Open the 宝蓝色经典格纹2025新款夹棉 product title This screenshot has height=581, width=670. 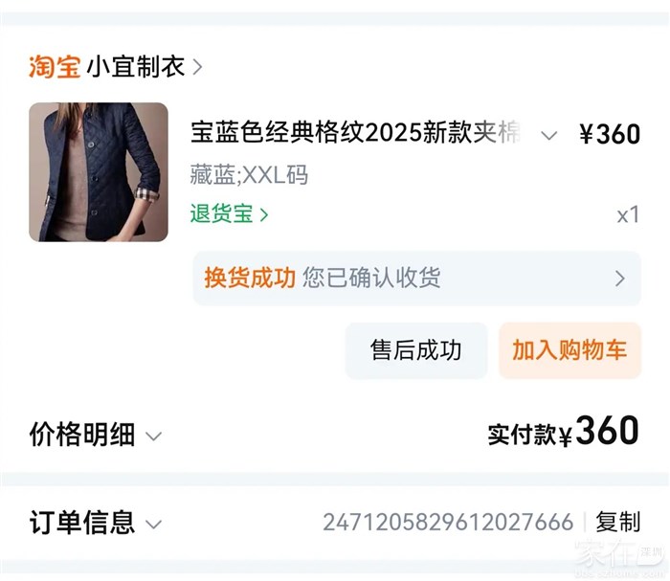click(x=354, y=134)
